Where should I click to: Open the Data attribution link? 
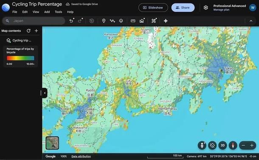coord(81,156)
